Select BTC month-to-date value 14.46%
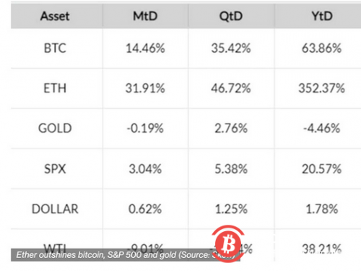 [145, 48]
